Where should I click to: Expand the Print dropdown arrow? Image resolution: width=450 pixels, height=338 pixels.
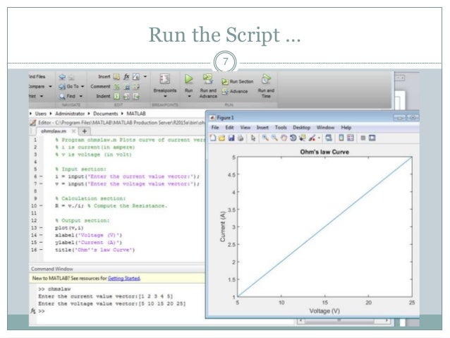[x=42, y=96]
